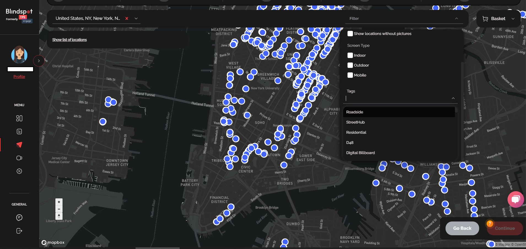Click Show list of locations link

coord(69,40)
